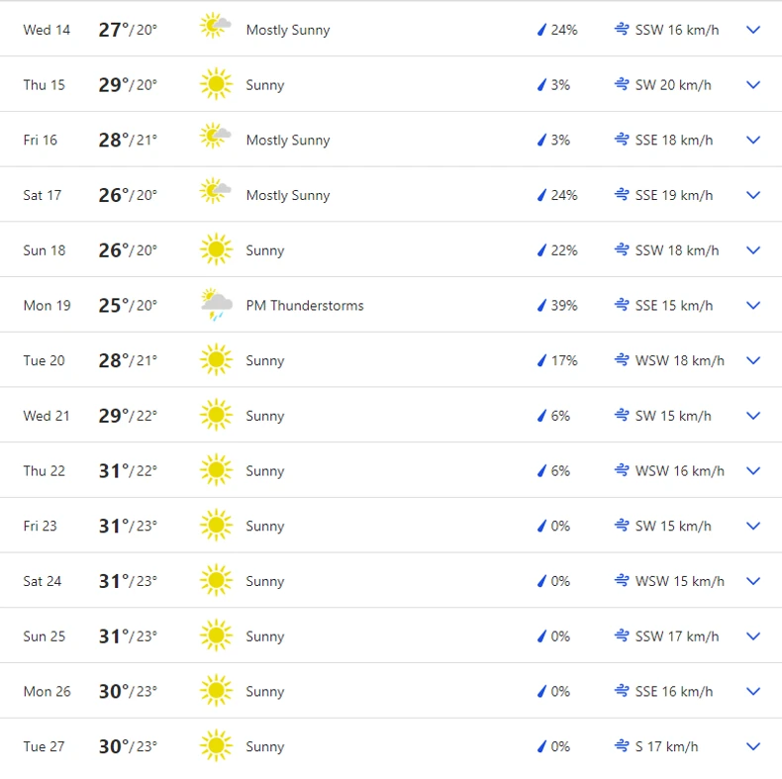782x779 pixels.
Task: Click the raindrop icon on Tue 20 row
Action: click(x=541, y=360)
